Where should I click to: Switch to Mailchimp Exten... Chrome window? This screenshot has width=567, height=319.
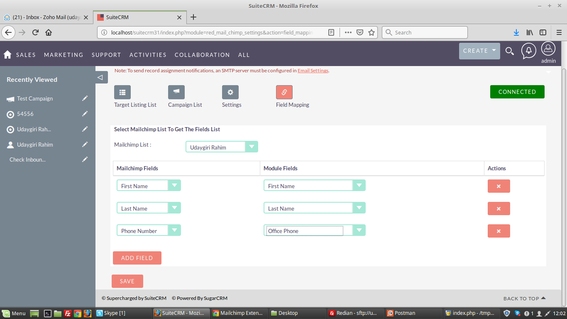tap(239, 313)
